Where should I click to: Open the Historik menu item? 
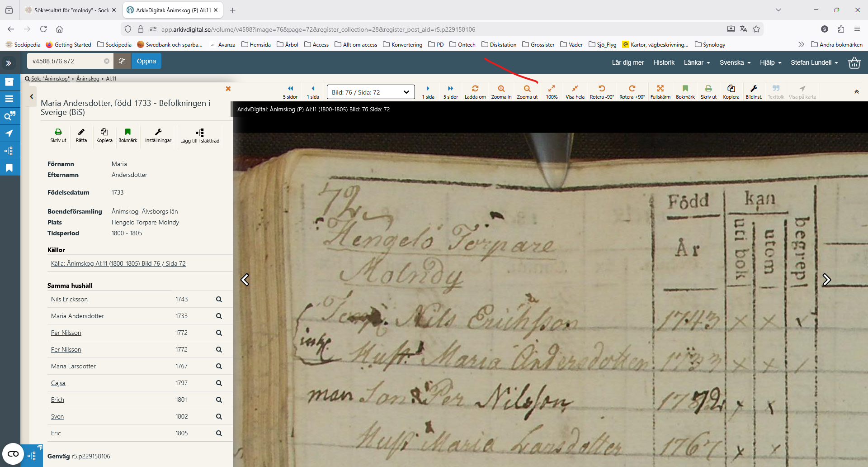click(x=664, y=62)
